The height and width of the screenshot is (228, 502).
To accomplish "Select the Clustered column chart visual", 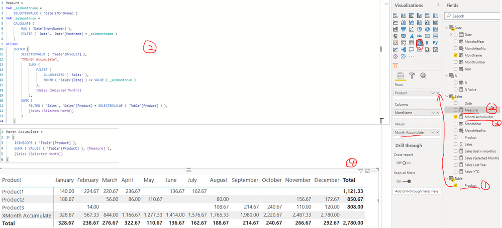I will tap(420, 16).
